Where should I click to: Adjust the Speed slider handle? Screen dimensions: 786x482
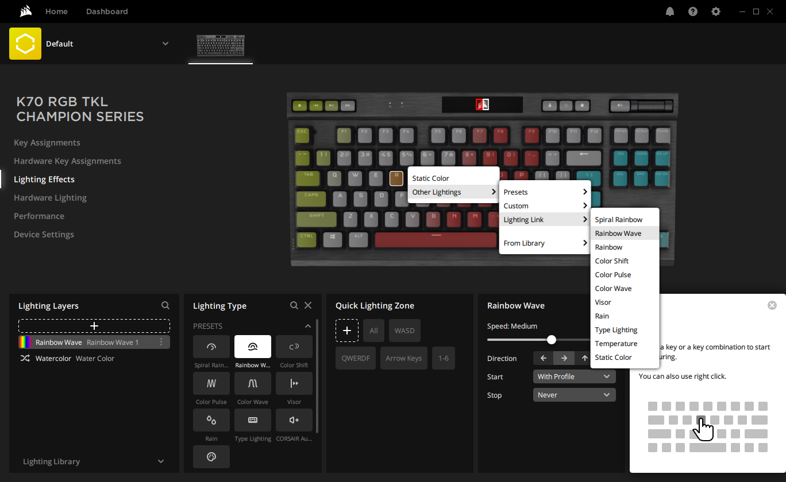point(552,340)
